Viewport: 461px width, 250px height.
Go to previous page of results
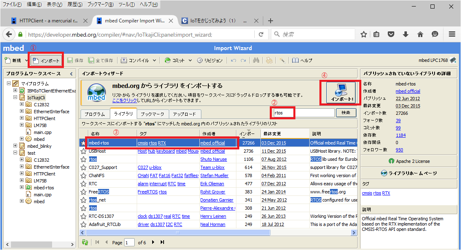[107, 242]
